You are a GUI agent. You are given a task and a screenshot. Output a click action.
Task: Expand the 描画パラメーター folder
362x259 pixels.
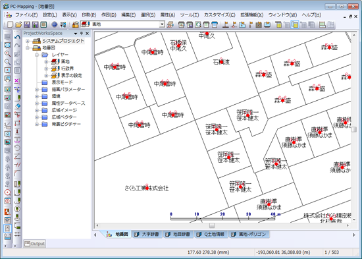click(37, 90)
